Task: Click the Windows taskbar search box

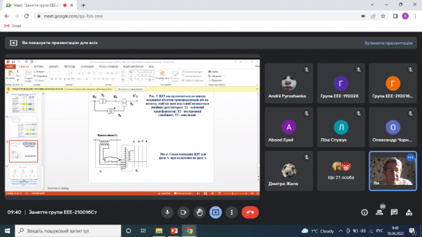Action: [x=68, y=231]
